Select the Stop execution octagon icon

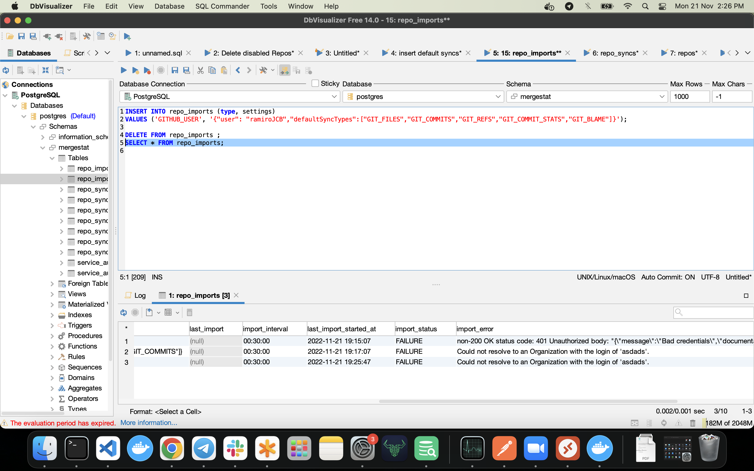pos(160,70)
